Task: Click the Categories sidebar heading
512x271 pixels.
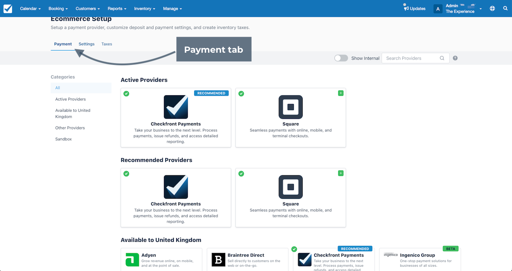Action: (x=63, y=77)
